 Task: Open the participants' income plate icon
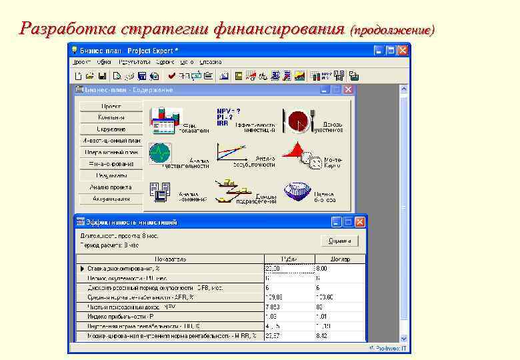point(313,121)
